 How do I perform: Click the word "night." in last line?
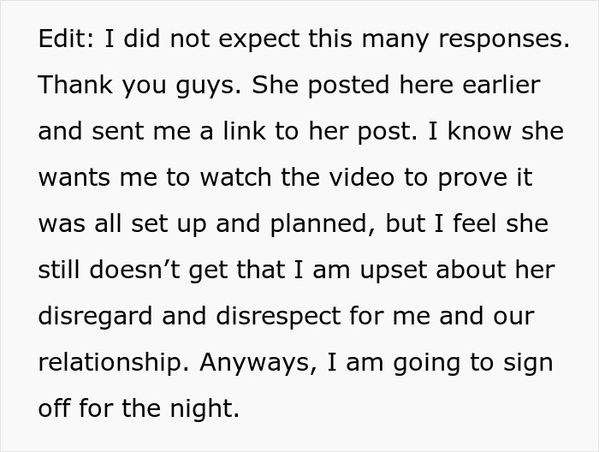click(x=205, y=410)
